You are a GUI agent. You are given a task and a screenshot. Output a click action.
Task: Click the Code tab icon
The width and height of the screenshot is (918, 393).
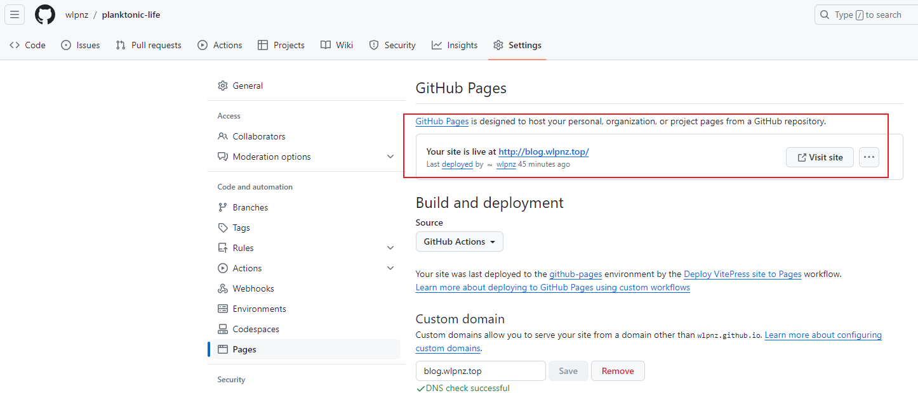(x=15, y=45)
